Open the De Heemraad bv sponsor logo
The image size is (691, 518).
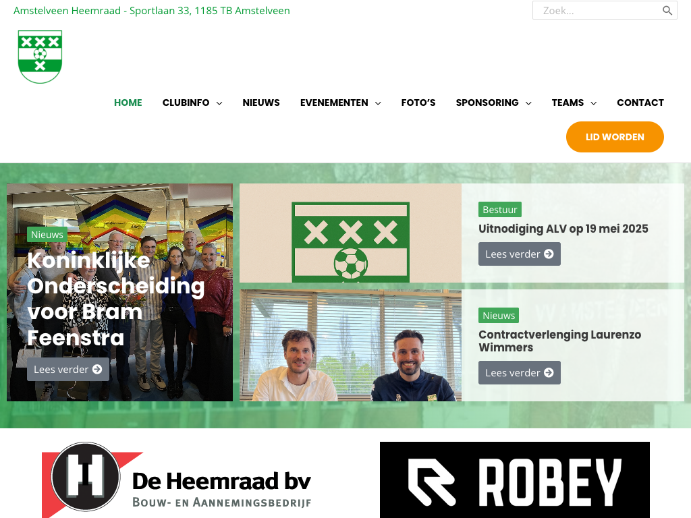(176, 480)
